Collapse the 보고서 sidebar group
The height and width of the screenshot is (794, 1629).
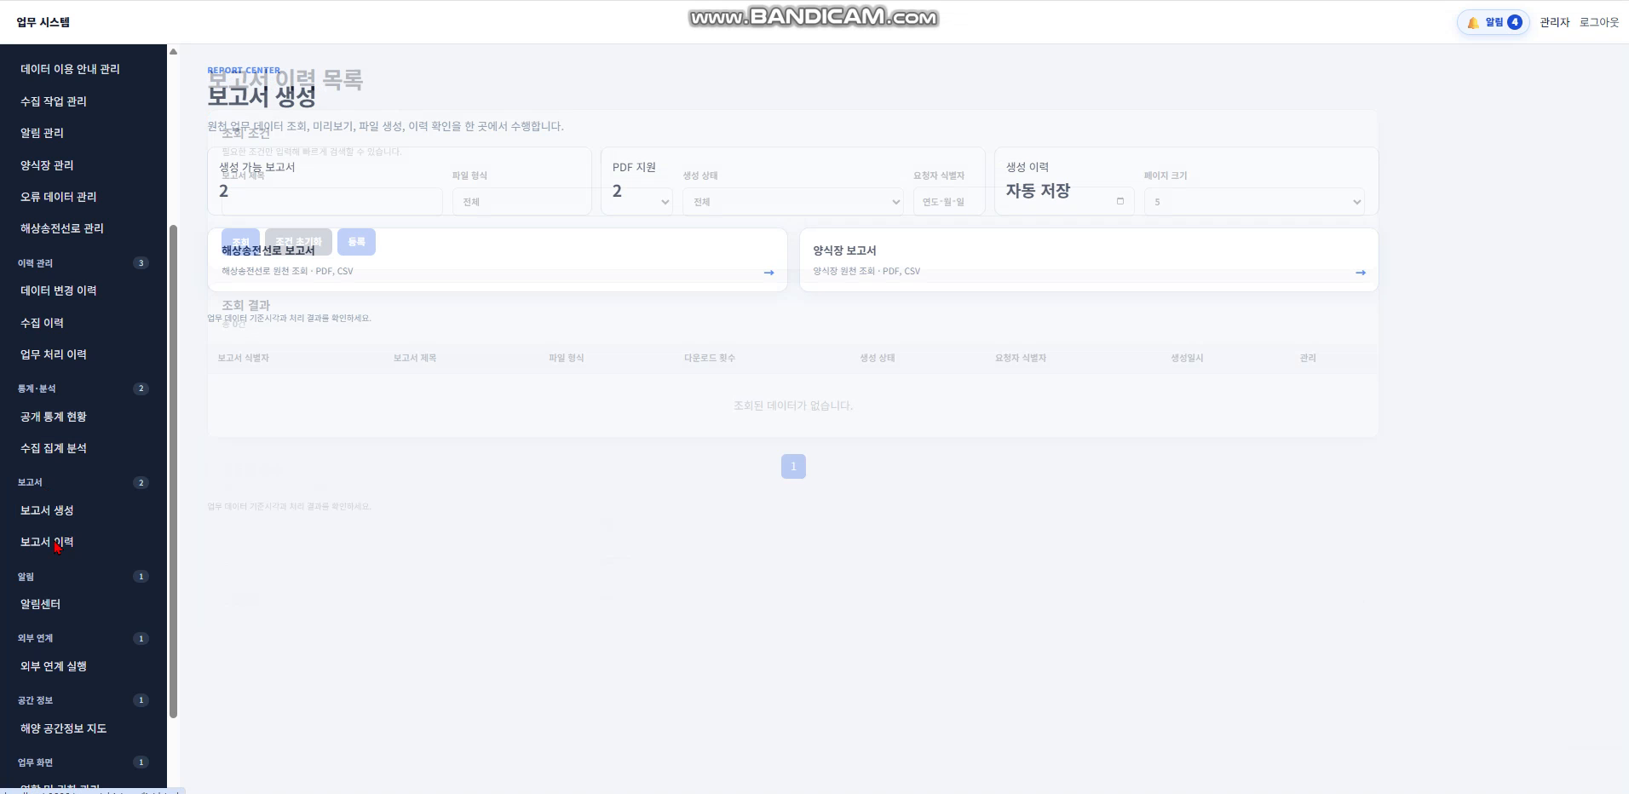(83, 482)
